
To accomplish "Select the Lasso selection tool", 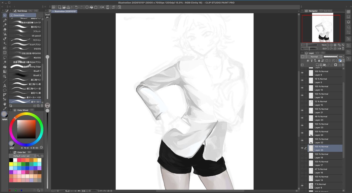I will tap(5, 58).
